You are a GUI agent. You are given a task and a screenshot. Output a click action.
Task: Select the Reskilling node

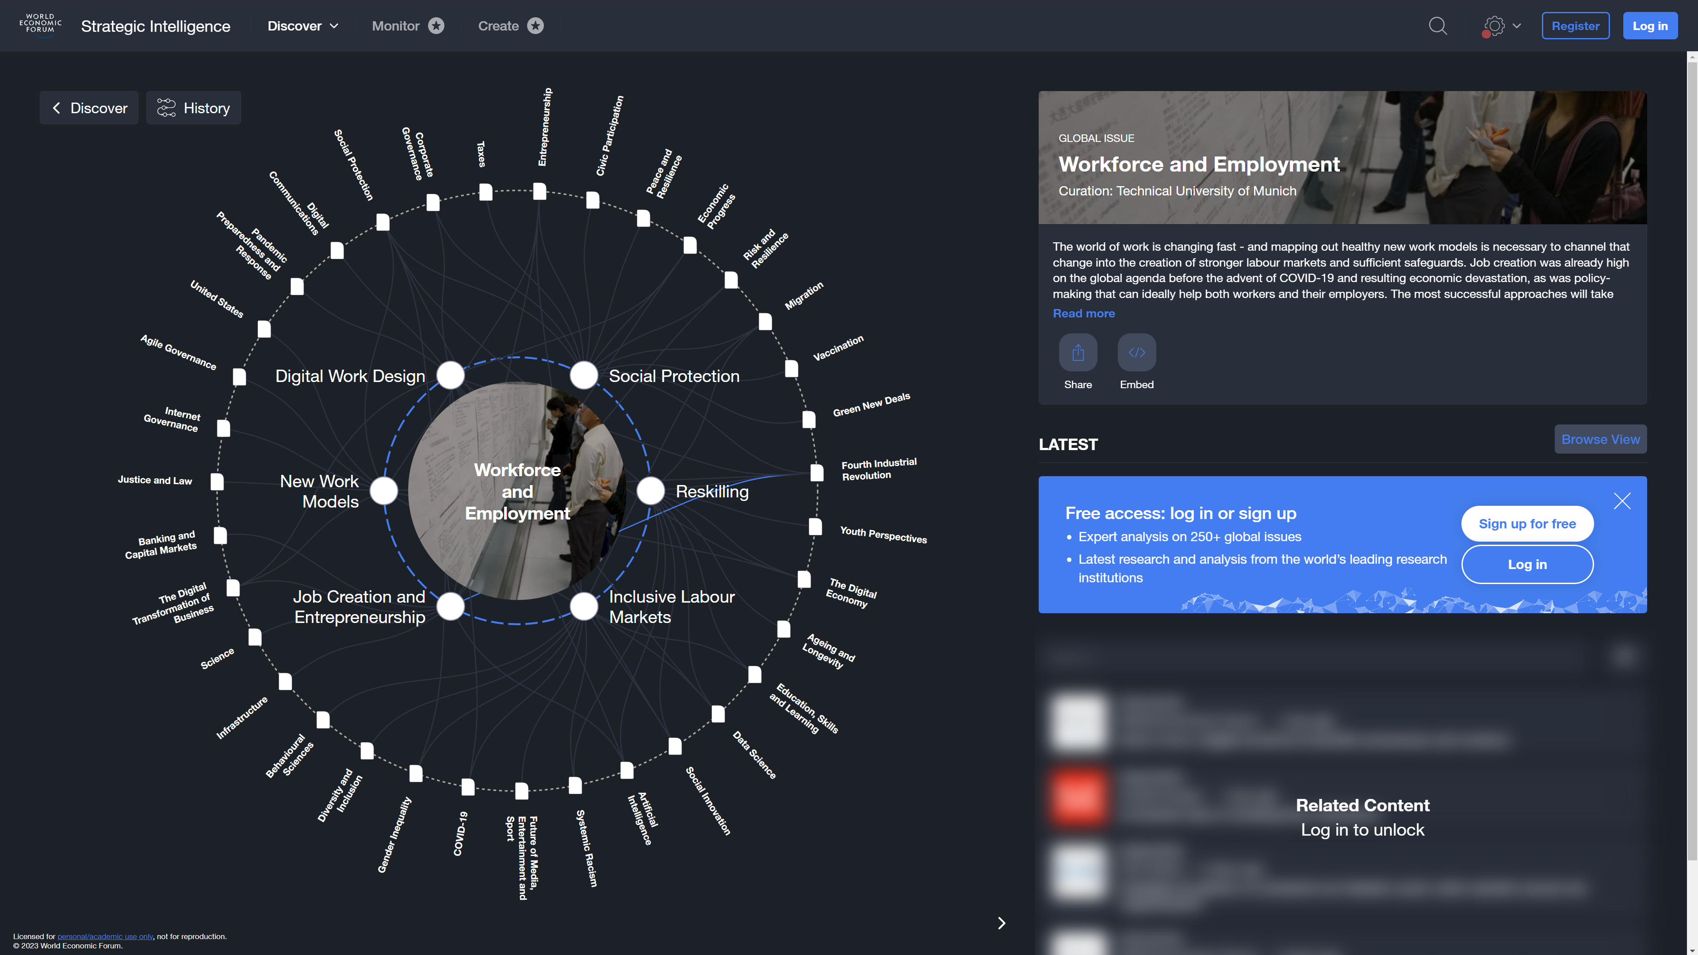pyautogui.click(x=650, y=490)
